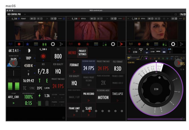The height and width of the screenshot is (130, 189).
Task: Click the C_CAM video preview thumbnail
Action: coord(156,31)
